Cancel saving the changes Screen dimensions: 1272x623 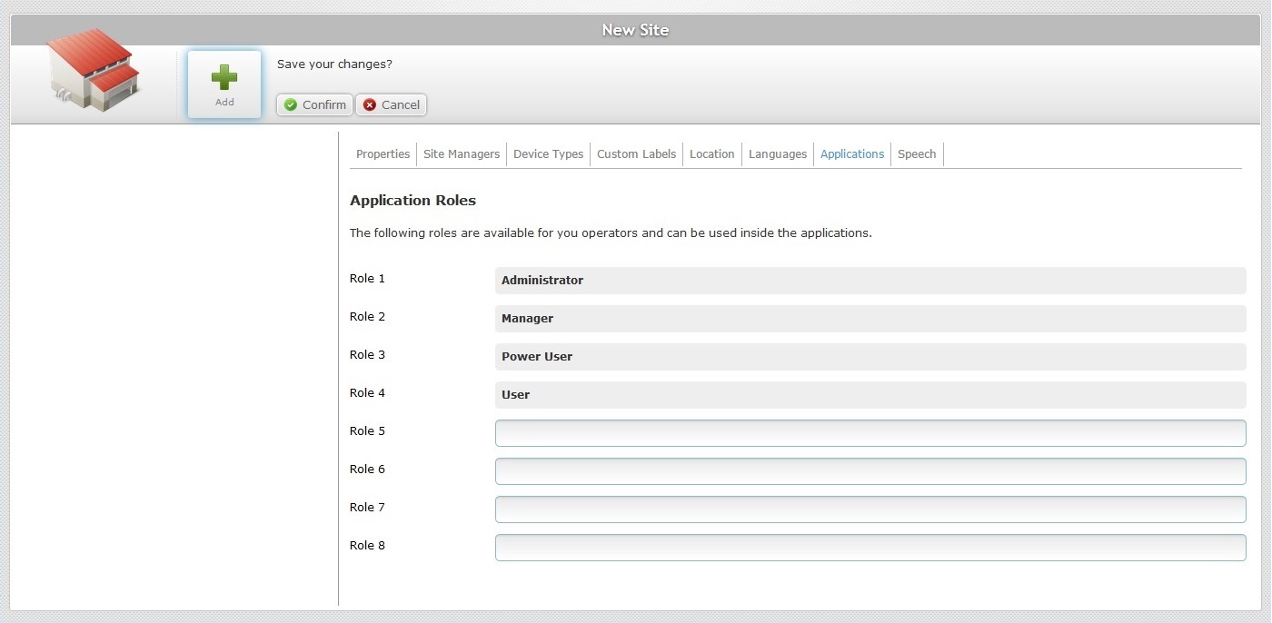point(392,105)
